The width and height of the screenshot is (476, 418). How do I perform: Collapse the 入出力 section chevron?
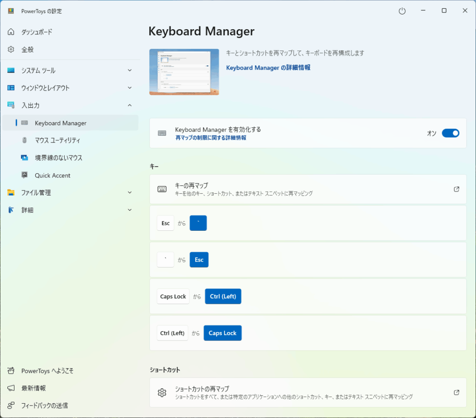click(x=130, y=105)
